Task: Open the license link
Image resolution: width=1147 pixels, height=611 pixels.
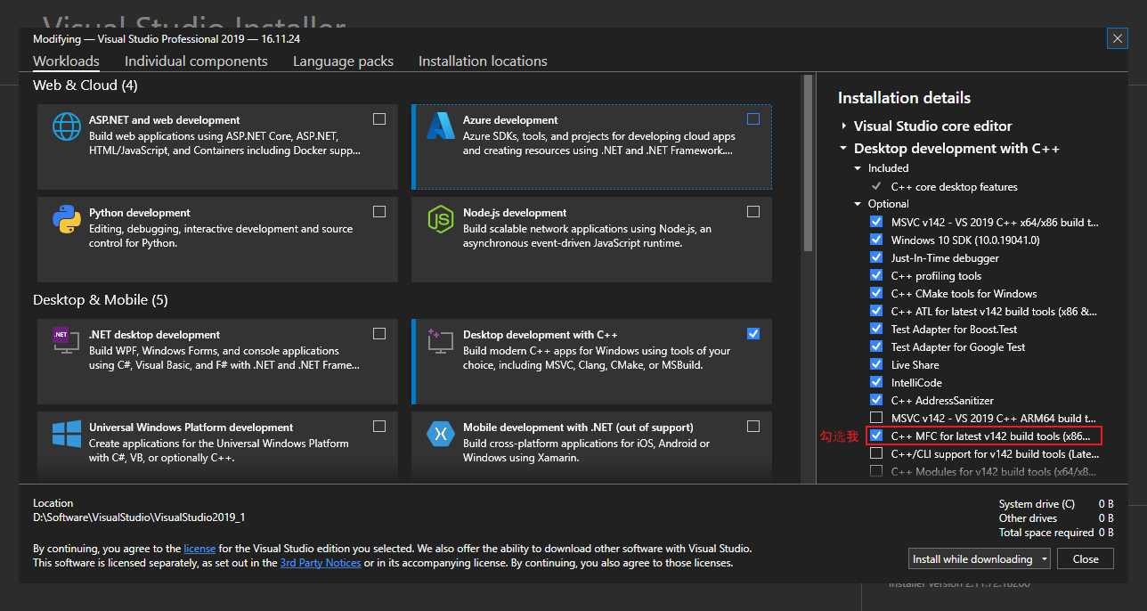Action: click(200, 549)
